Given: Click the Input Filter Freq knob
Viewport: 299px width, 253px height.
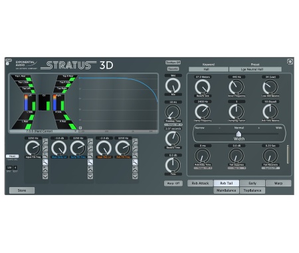Looking at the screenshot, I should [x=33, y=148].
